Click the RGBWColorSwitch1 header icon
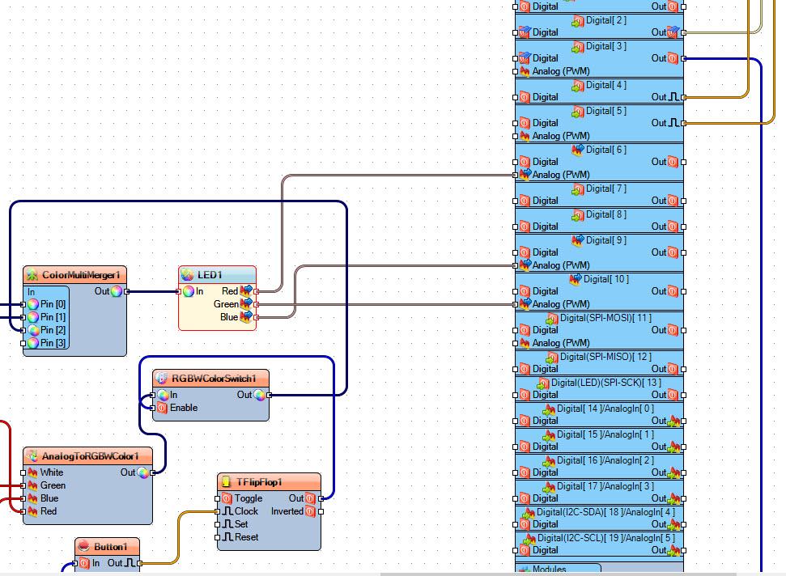This screenshot has width=786, height=576. click(x=161, y=378)
